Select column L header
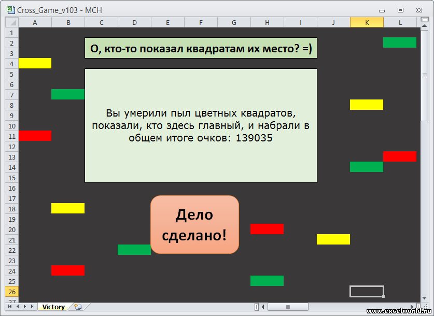 [x=400, y=22]
